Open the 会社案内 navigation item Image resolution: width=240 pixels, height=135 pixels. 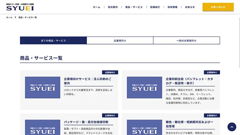(x=113, y=7)
